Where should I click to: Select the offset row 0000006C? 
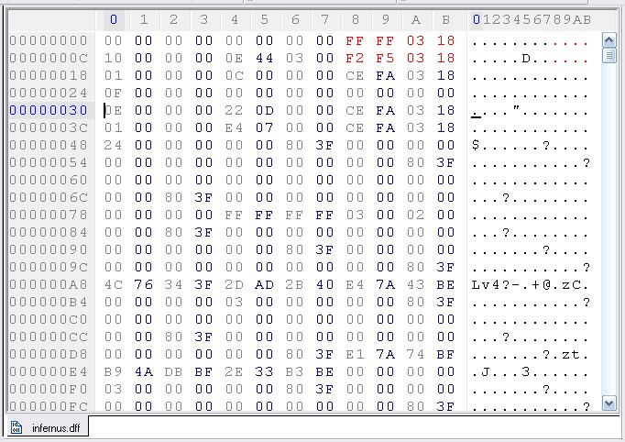tap(49, 197)
